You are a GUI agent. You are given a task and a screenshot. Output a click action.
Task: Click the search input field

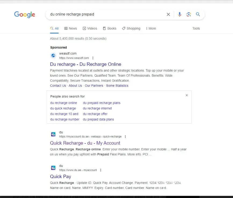coord(105,14)
